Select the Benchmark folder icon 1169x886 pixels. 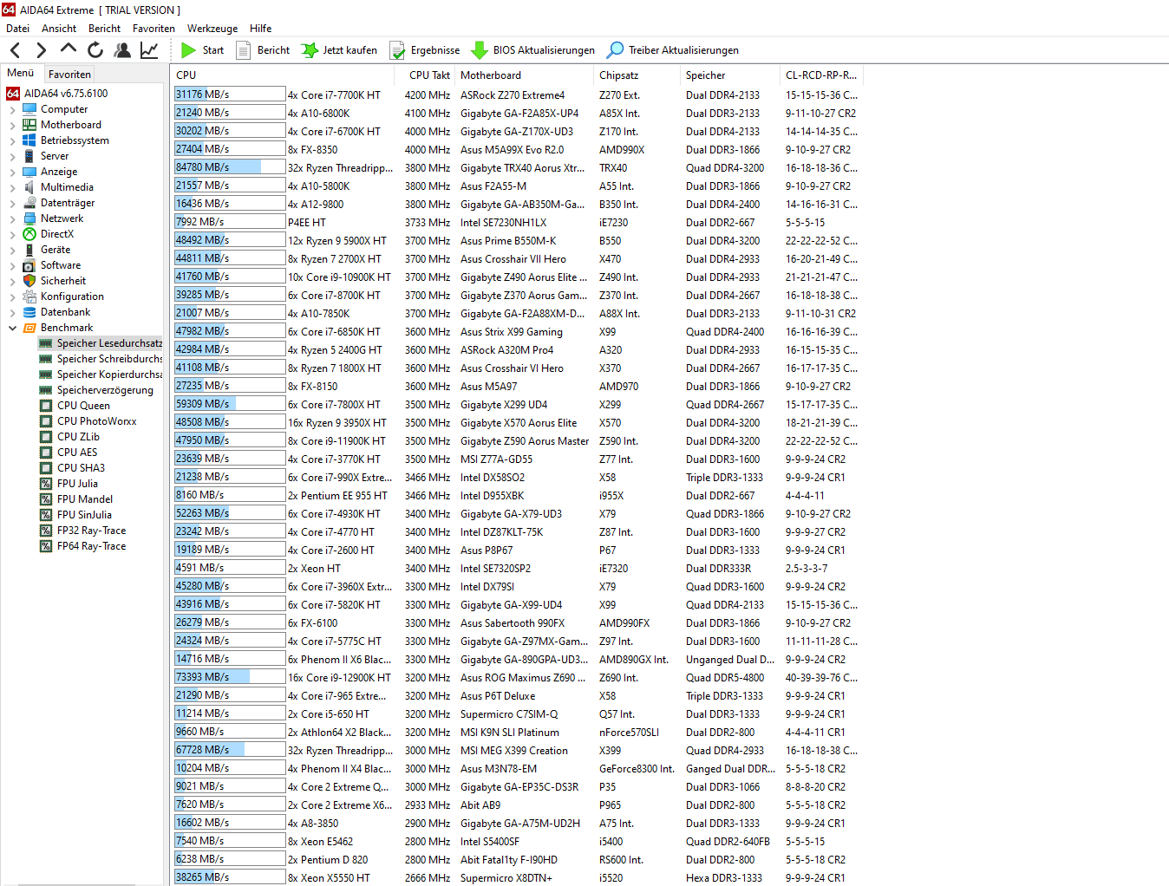(x=29, y=328)
